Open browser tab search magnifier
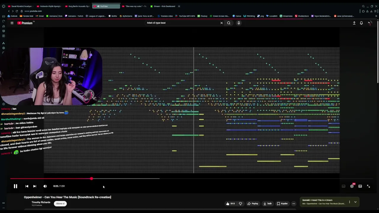Image resolution: width=379 pixels, height=213 pixels. (x=363, y=6)
